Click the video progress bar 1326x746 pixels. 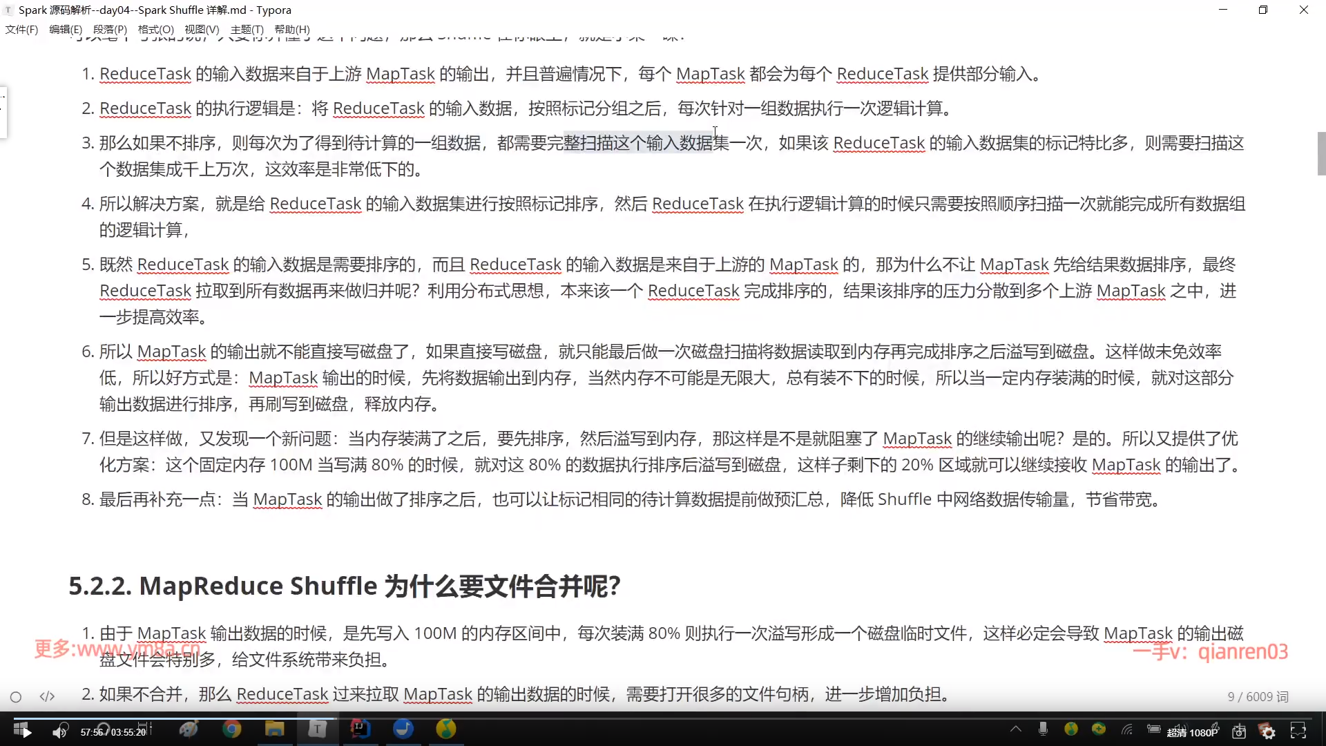tap(663, 718)
